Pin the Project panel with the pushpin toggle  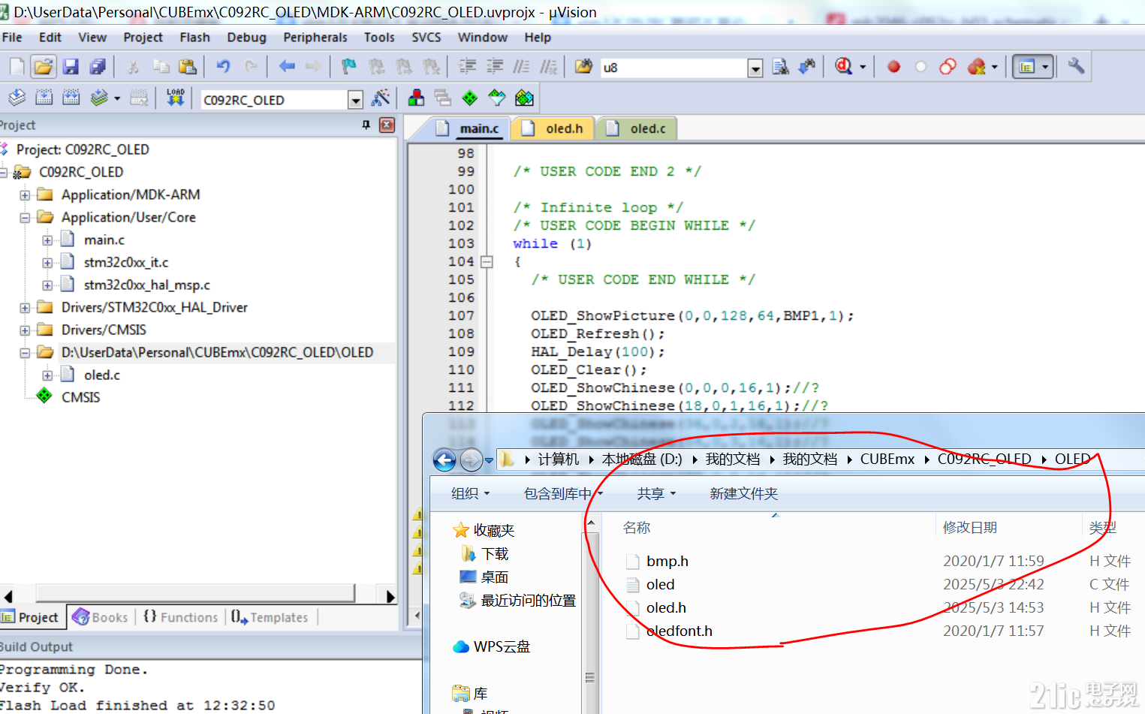tap(366, 125)
